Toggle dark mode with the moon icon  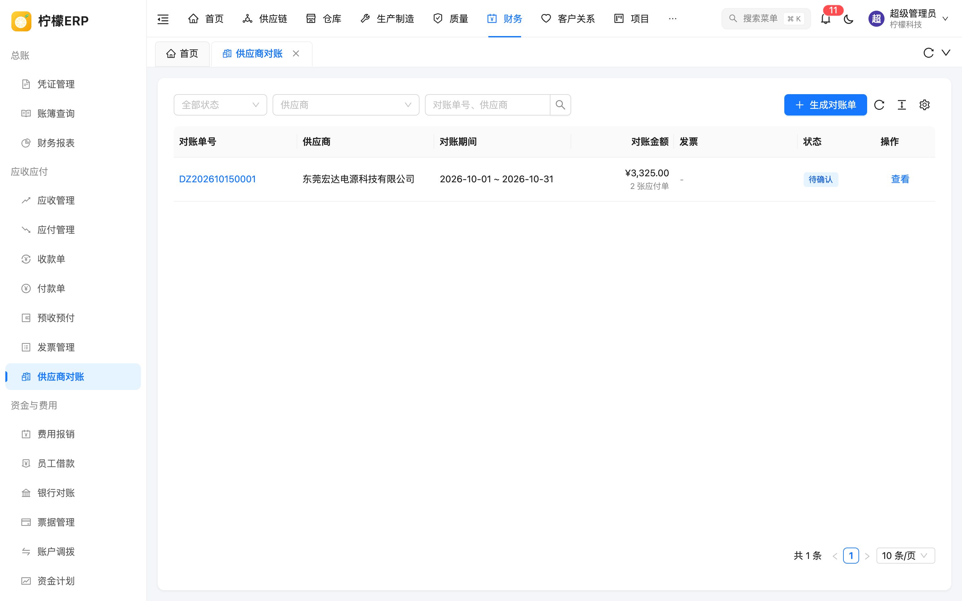848,19
